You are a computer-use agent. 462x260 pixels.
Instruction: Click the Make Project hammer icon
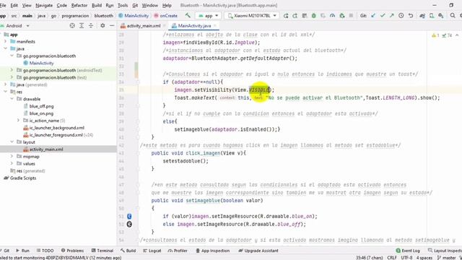click(188, 15)
